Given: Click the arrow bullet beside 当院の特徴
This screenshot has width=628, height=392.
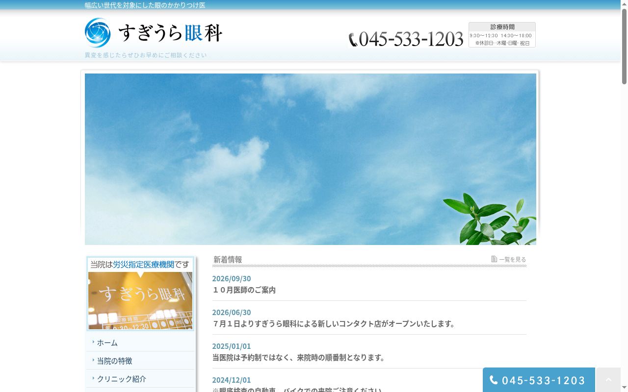Looking at the screenshot, I should coord(93,360).
